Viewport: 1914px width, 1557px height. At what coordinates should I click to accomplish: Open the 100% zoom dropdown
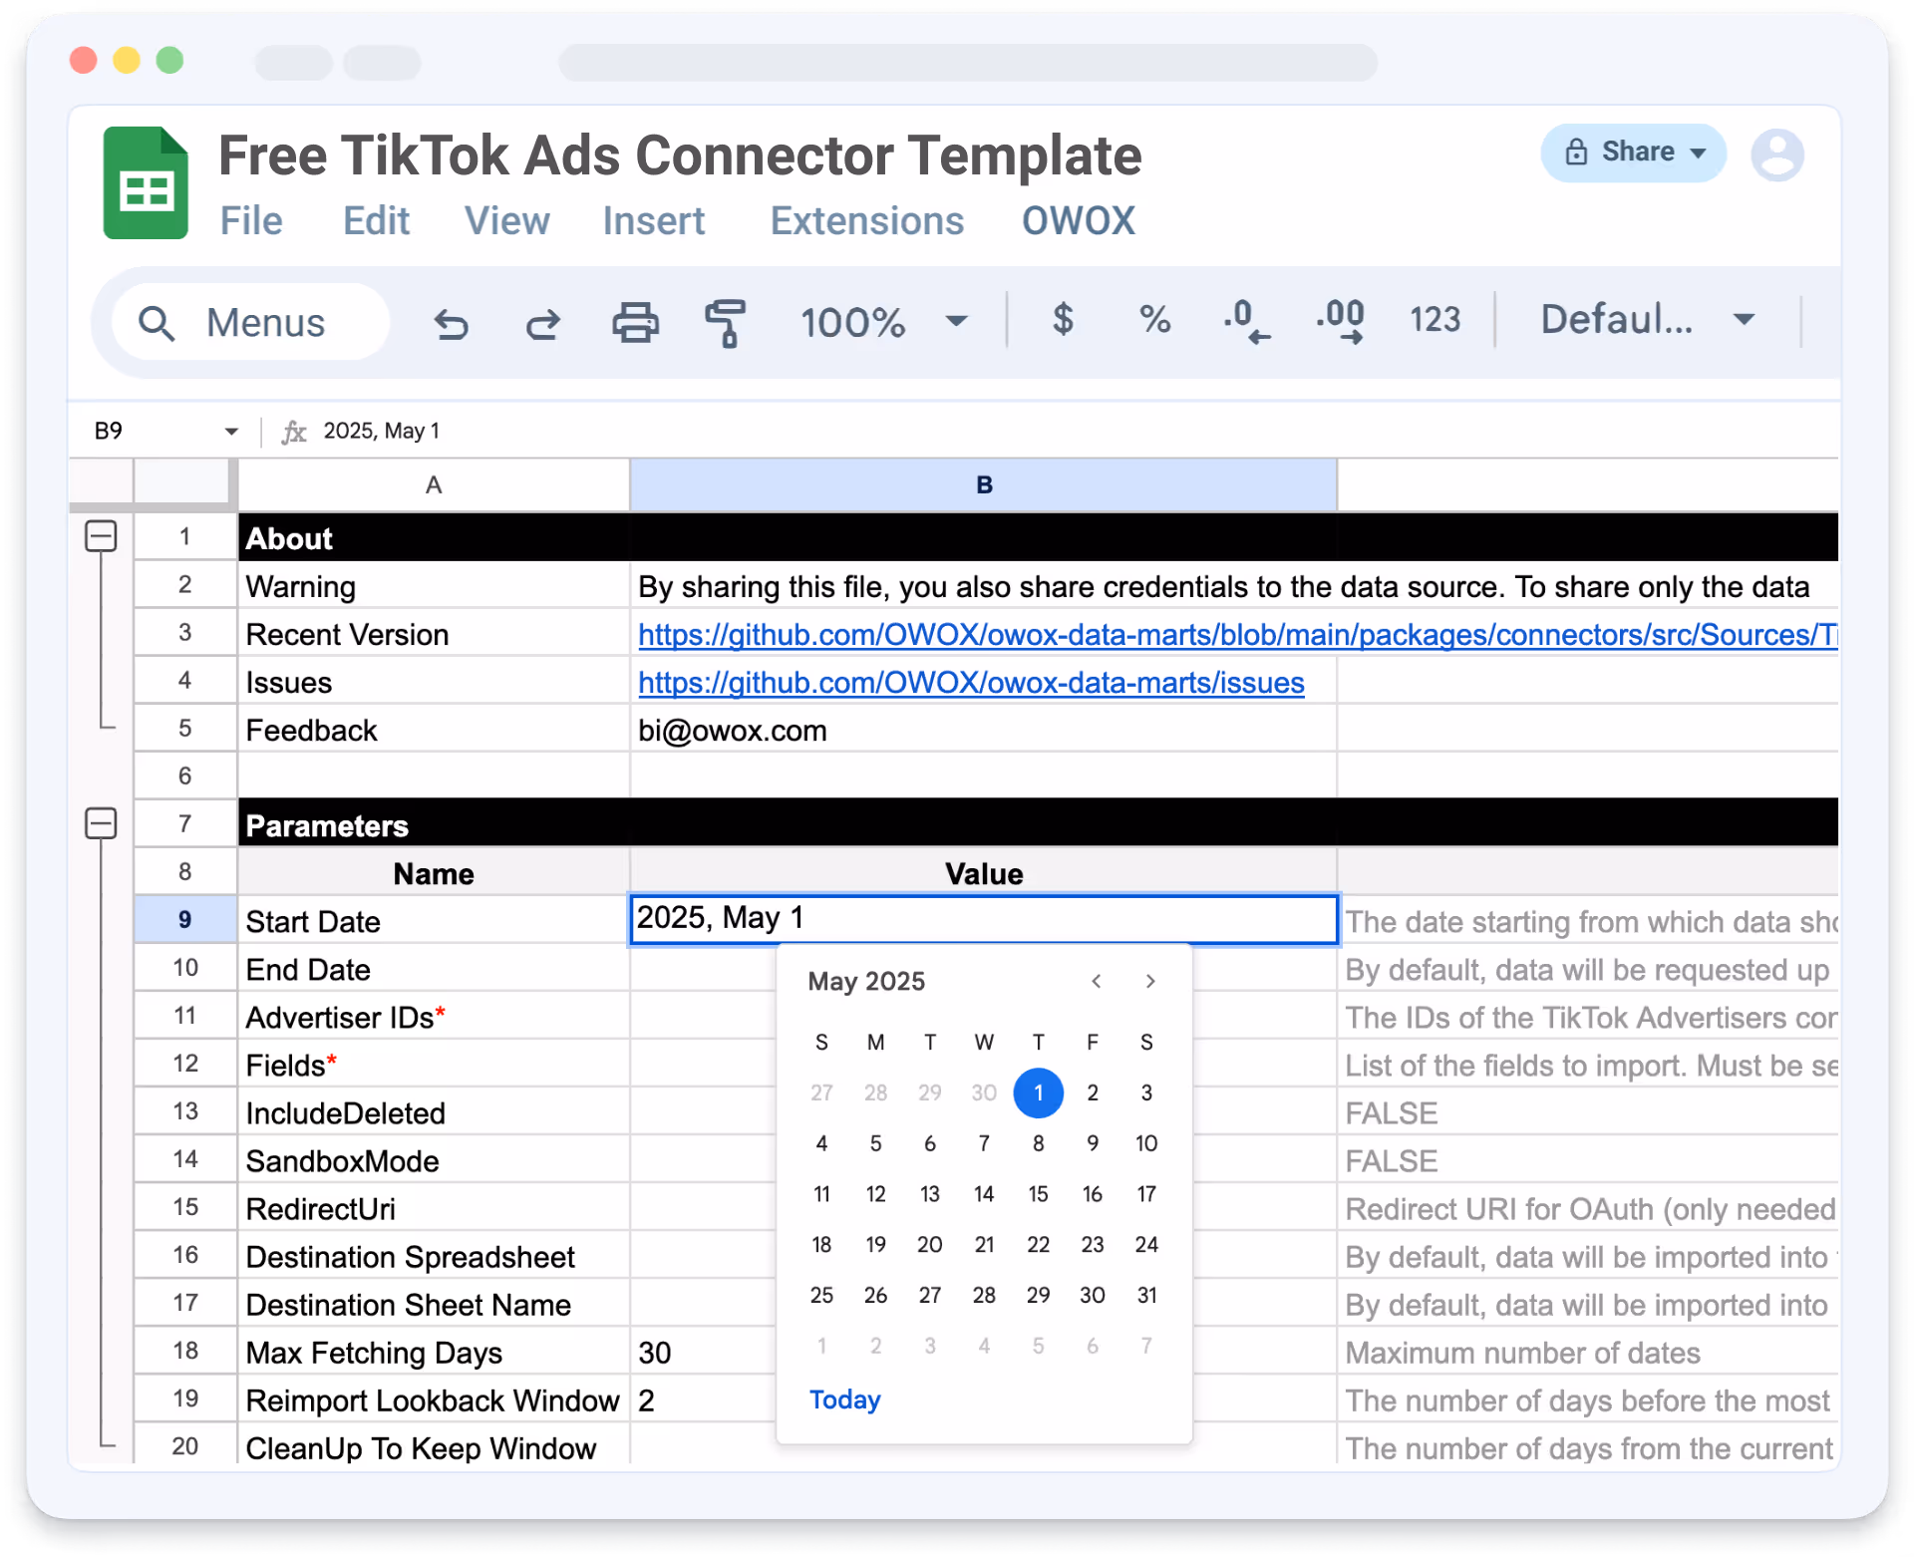point(882,322)
